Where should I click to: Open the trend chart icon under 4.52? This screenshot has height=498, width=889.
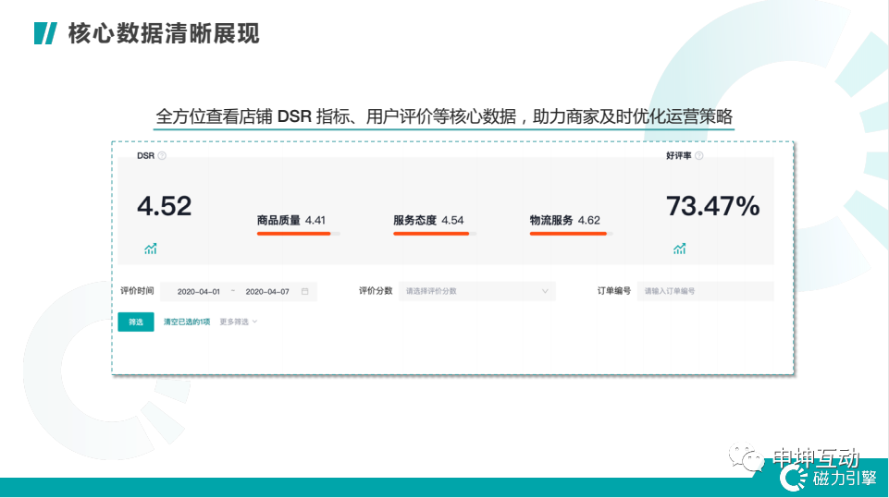150,249
